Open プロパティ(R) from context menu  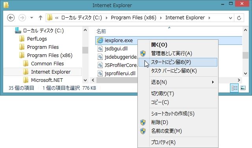(x=178, y=142)
